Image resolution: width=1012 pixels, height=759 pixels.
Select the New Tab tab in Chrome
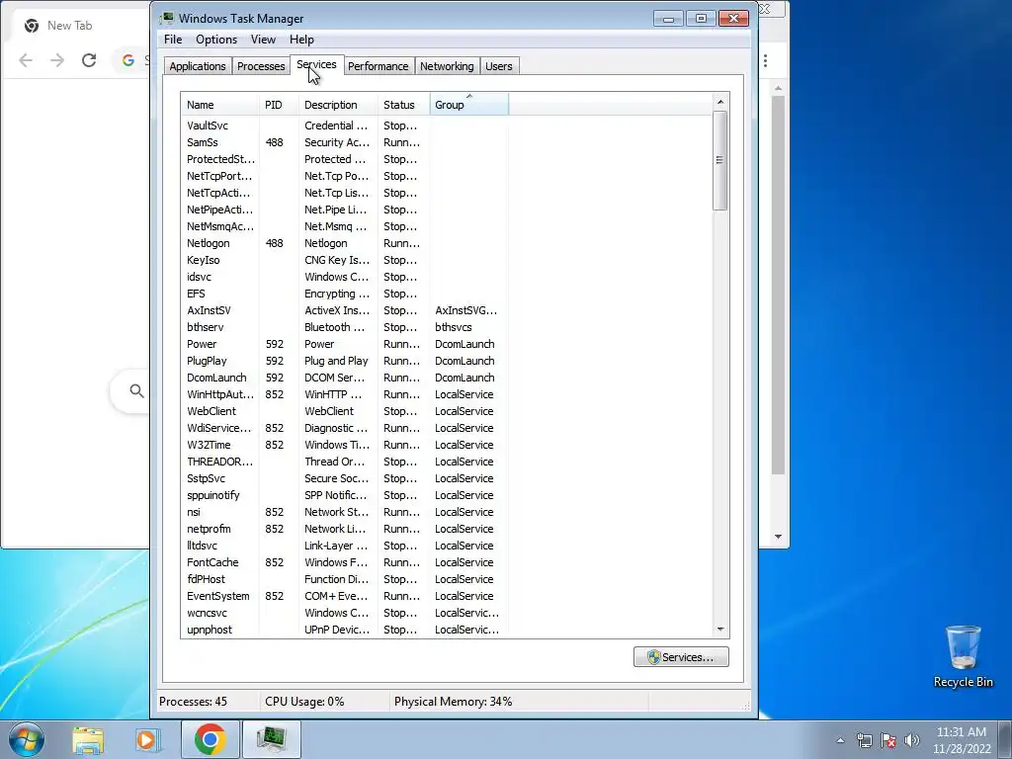pos(70,25)
